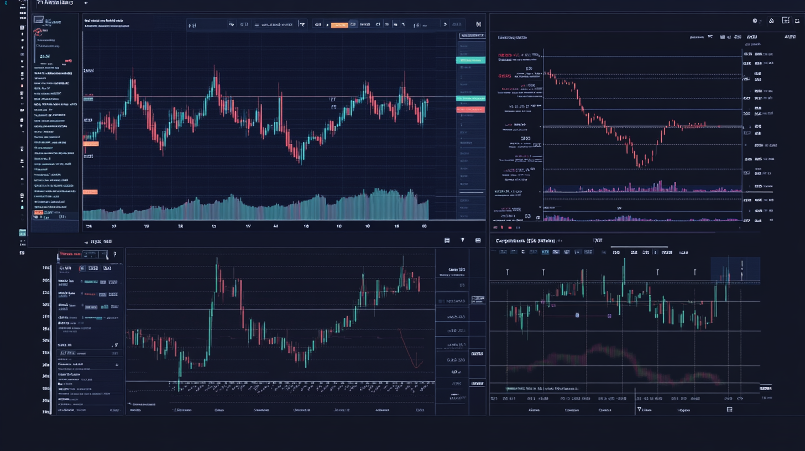Open the dropdown next to the bottom-right panel title

(561, 240)
